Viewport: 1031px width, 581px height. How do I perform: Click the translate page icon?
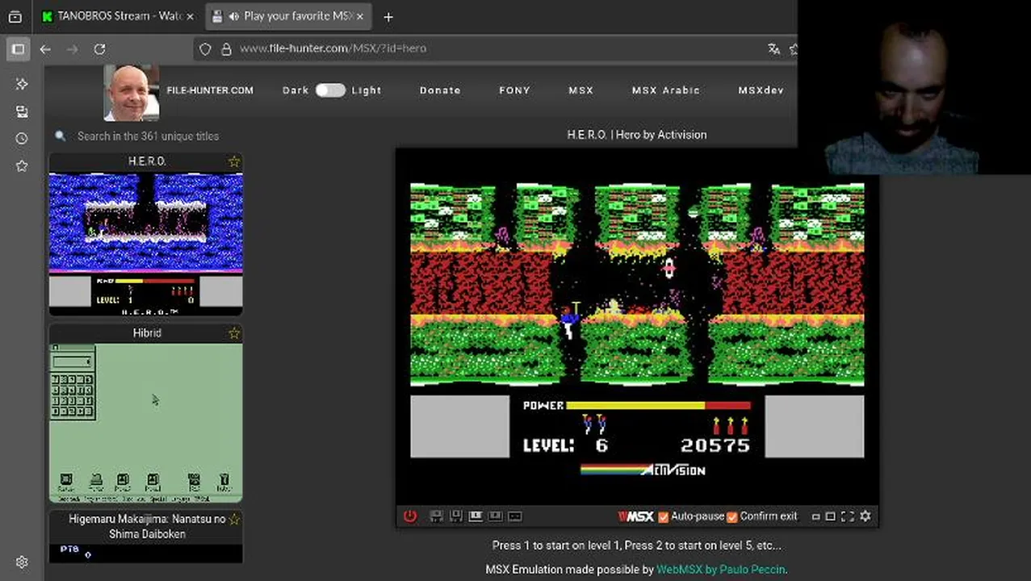point(773,49)
